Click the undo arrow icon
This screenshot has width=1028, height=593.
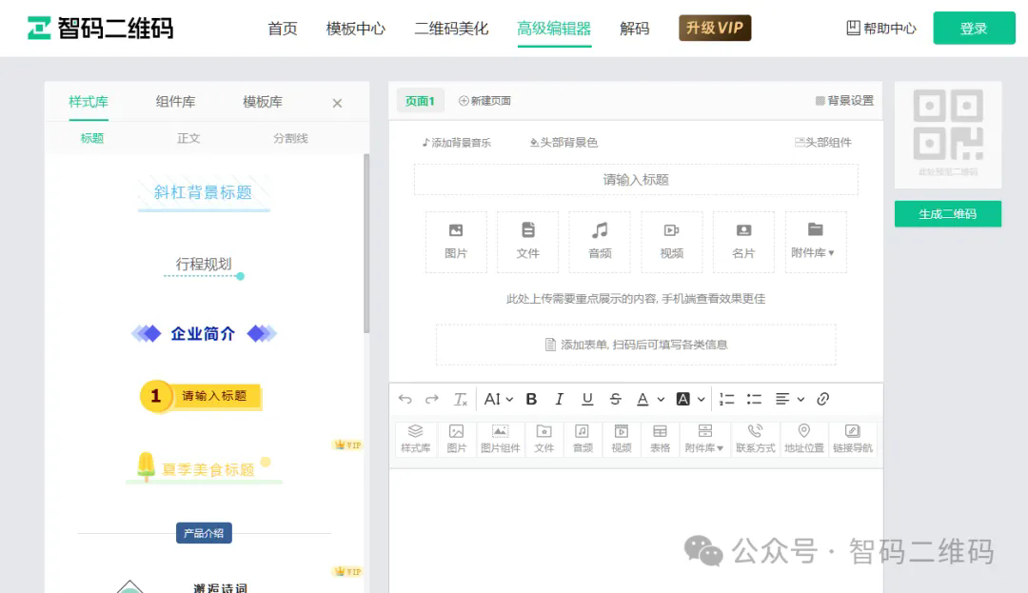[405, 399]
